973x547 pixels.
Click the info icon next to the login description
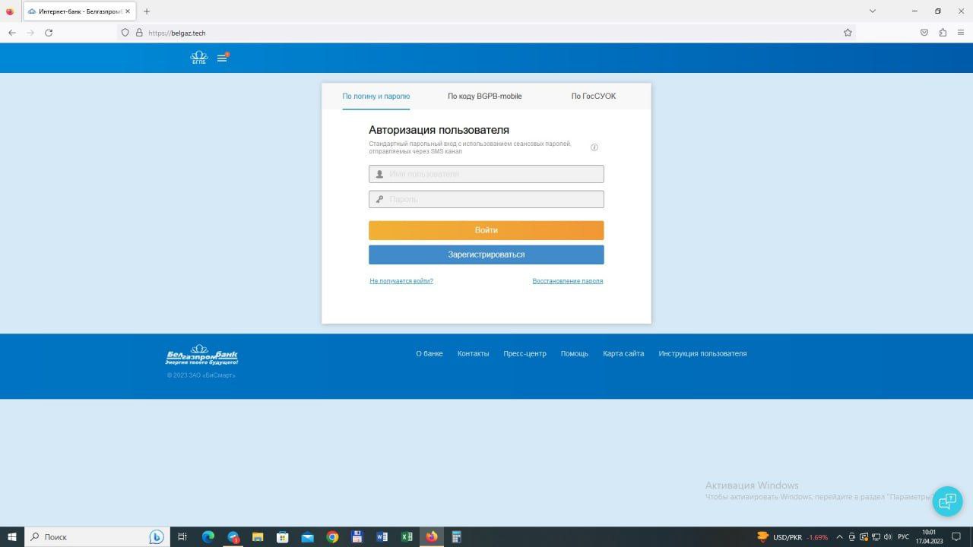pos(594,147)
